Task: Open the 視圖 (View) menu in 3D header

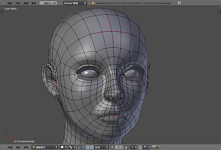Action: click(x=10, y=147)
